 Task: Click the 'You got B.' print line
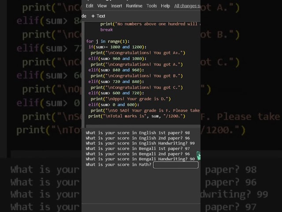[137, 76]
